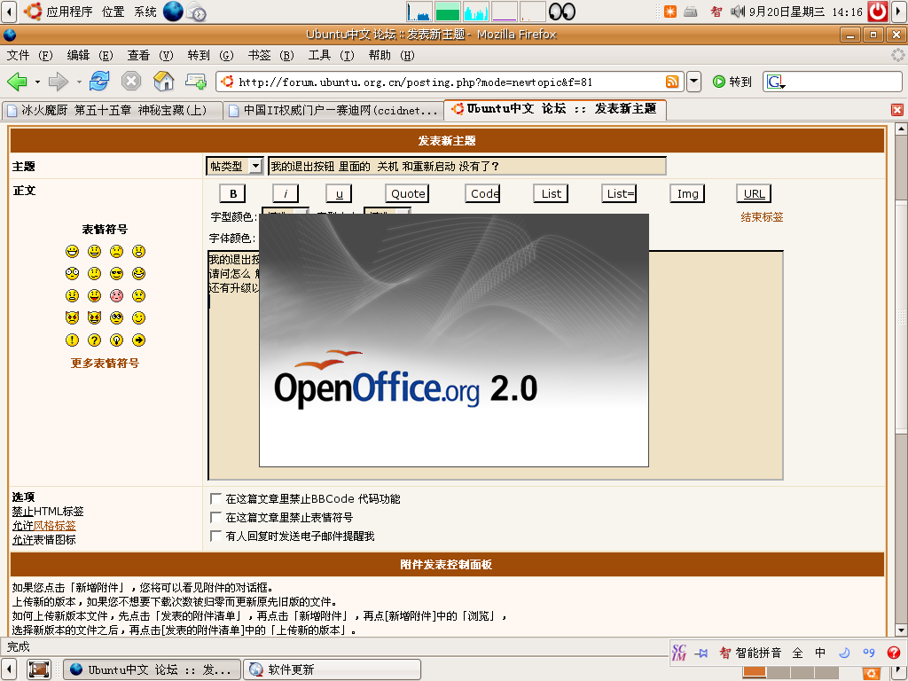Screen dimensions: 908x681
Task: Switch to 软件更新 window in taskbar
Action: click(333, 669)
